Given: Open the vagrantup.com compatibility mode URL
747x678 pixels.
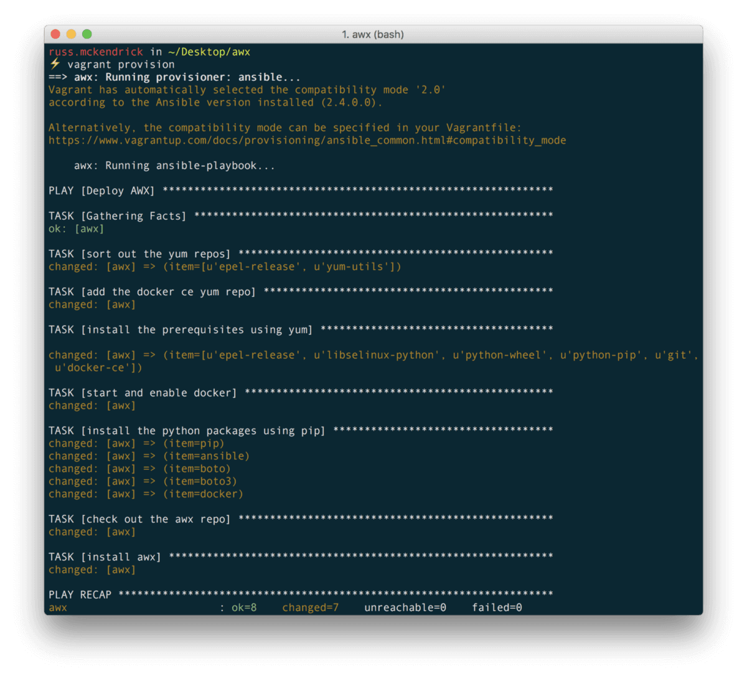Looking at the screenshot, I should point(307,141).
